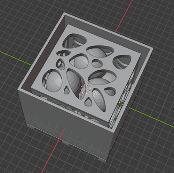Click the small triangular hole near bottom center

pos(89,102)
